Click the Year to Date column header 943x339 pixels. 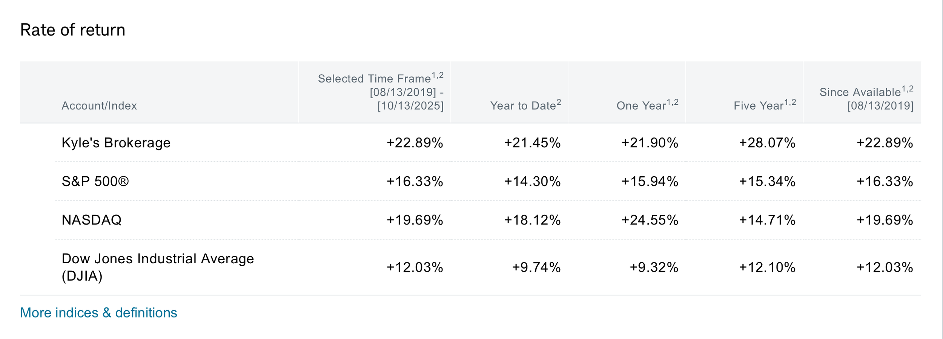point(525,105)
